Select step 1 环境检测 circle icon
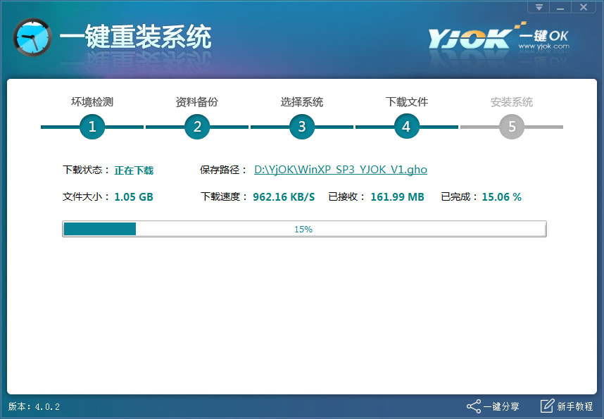Image resolution: width=604 pixels, height=419 pixels. point(92,127)
